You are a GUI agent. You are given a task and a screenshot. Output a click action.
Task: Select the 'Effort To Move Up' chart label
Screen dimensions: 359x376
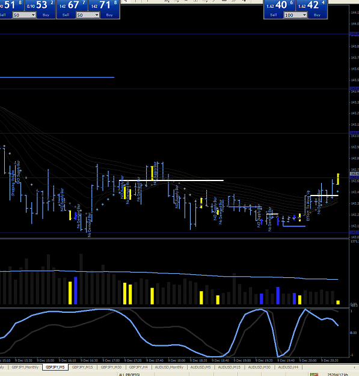click(x=308, y=206)
